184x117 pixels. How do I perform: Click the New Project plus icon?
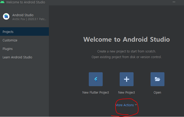click(127, 79)
